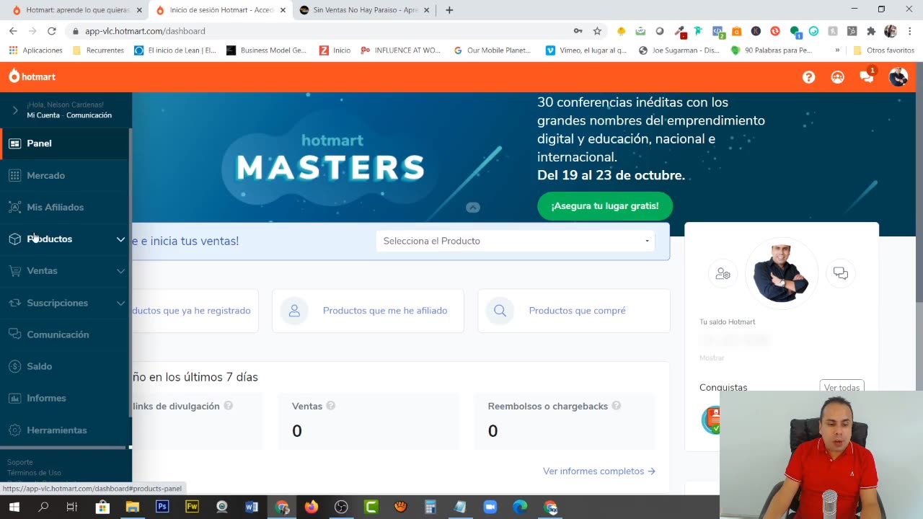Click Ver informes completos link
The image size is (923, 519).
[x=599, y=471]
